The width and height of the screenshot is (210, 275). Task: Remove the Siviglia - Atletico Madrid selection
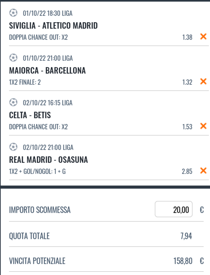pos(203,37)
